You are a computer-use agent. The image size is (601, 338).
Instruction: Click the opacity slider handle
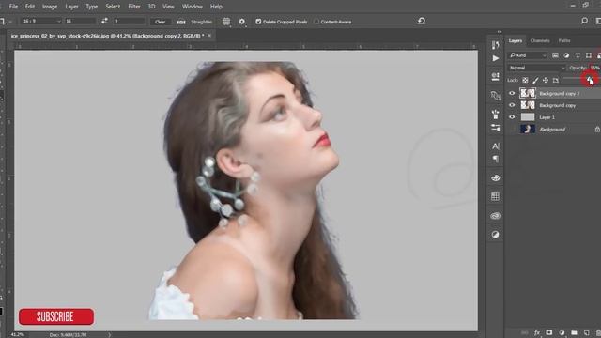[589, 79]
